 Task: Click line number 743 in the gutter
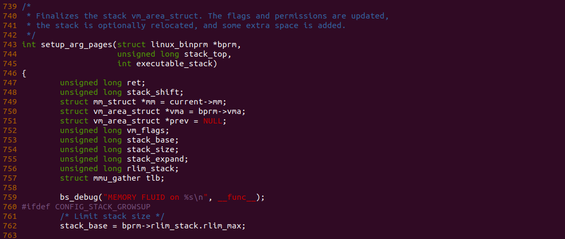pyautogui.click(x=11, y=45)
